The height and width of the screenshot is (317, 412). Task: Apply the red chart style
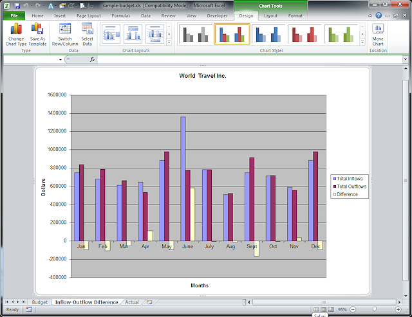click(x=304, y=34)
